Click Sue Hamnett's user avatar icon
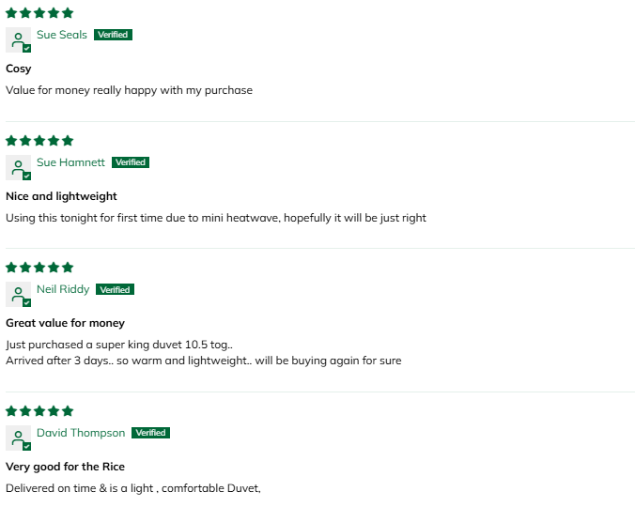 click(18, 168)
